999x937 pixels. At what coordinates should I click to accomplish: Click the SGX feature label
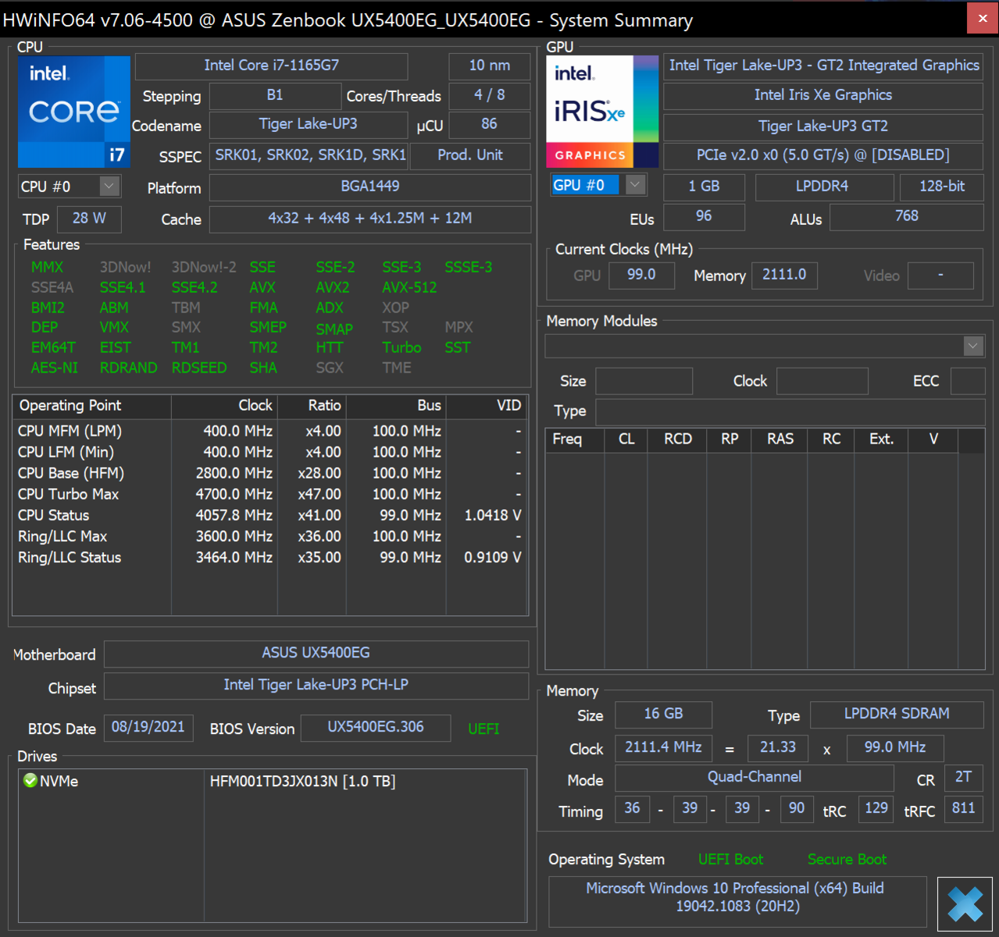click(x=330, y=368)
